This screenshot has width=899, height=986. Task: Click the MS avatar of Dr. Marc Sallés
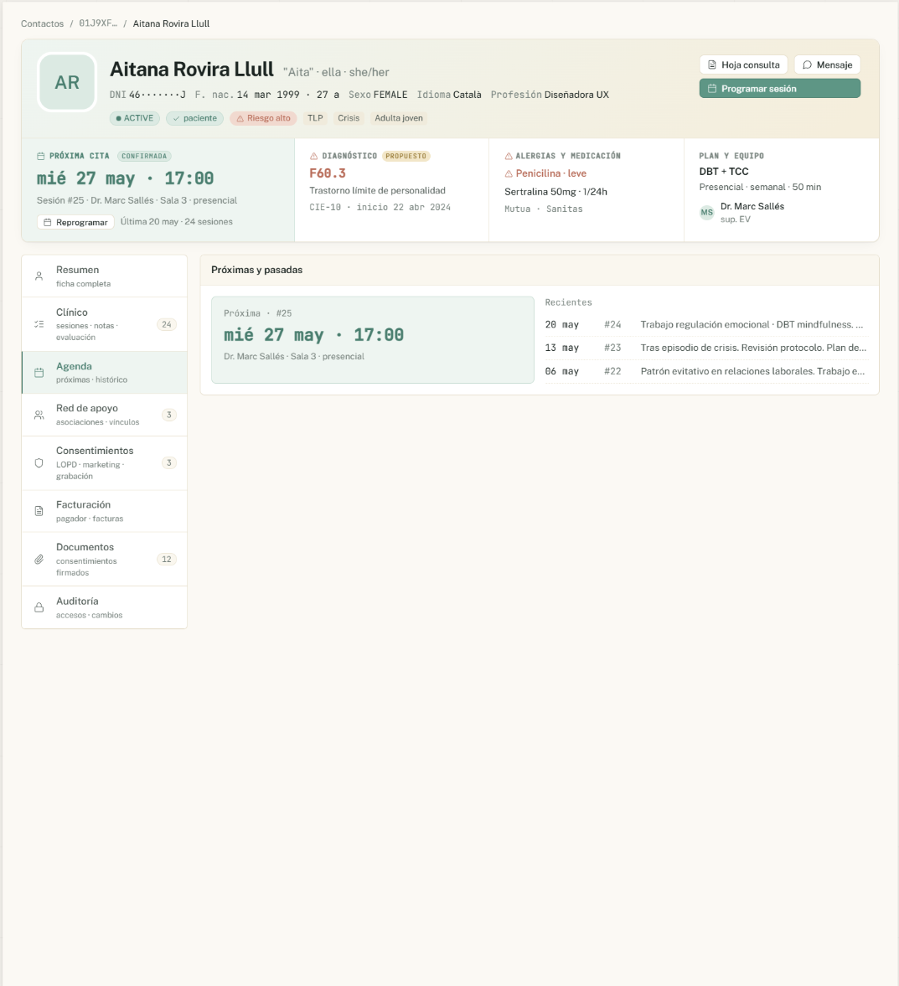706,213
